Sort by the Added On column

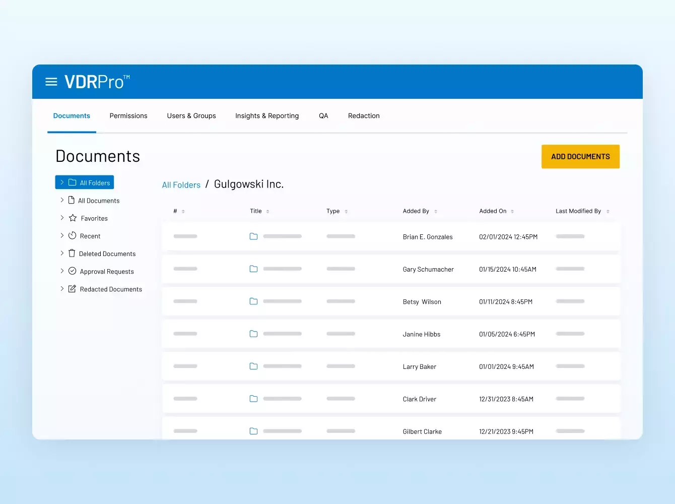point(512,212)
